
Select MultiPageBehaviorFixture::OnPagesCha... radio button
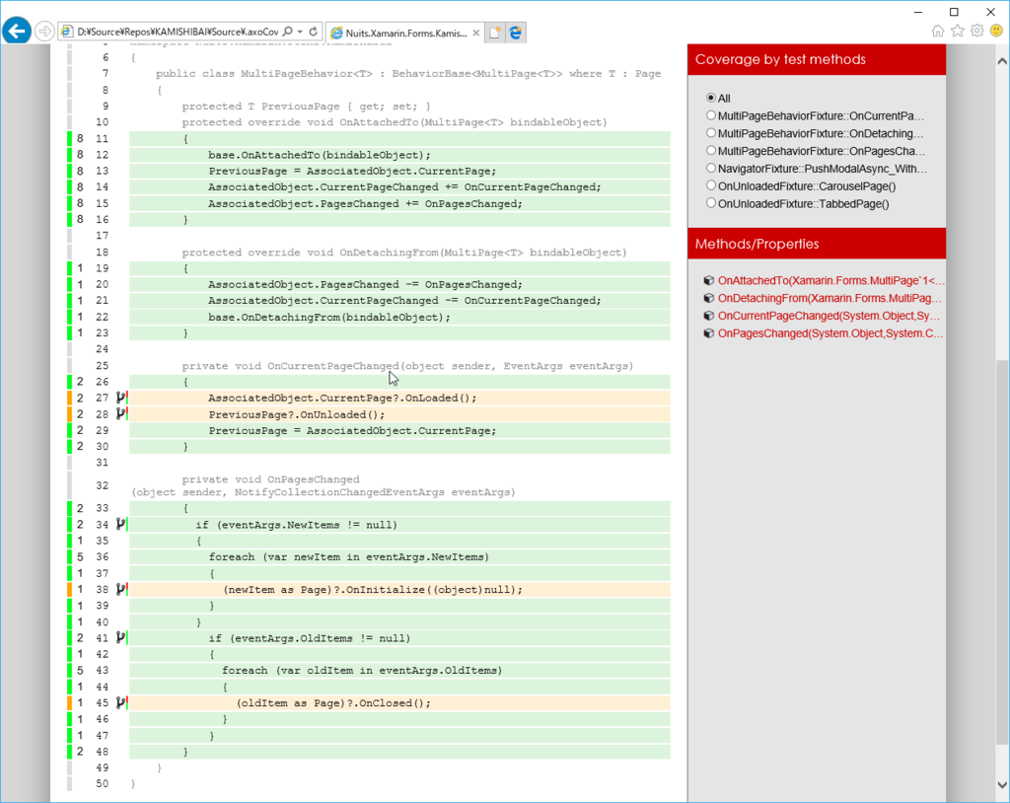710,150
